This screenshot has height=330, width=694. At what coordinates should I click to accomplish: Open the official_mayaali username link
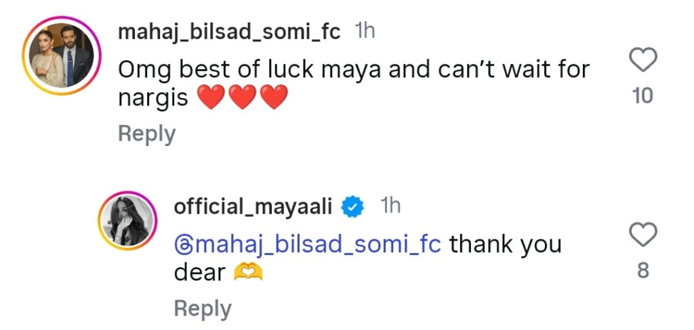(253, 207)
